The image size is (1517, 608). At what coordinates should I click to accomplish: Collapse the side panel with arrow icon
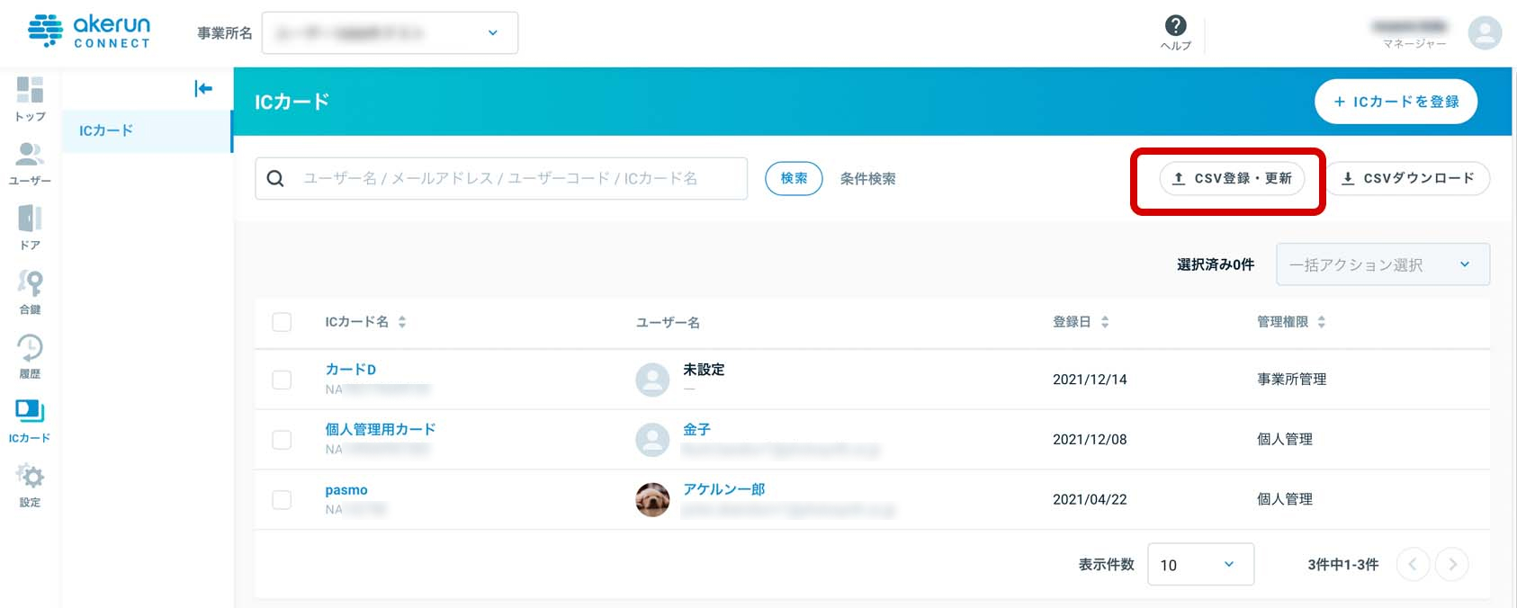(x=203, y=88)
